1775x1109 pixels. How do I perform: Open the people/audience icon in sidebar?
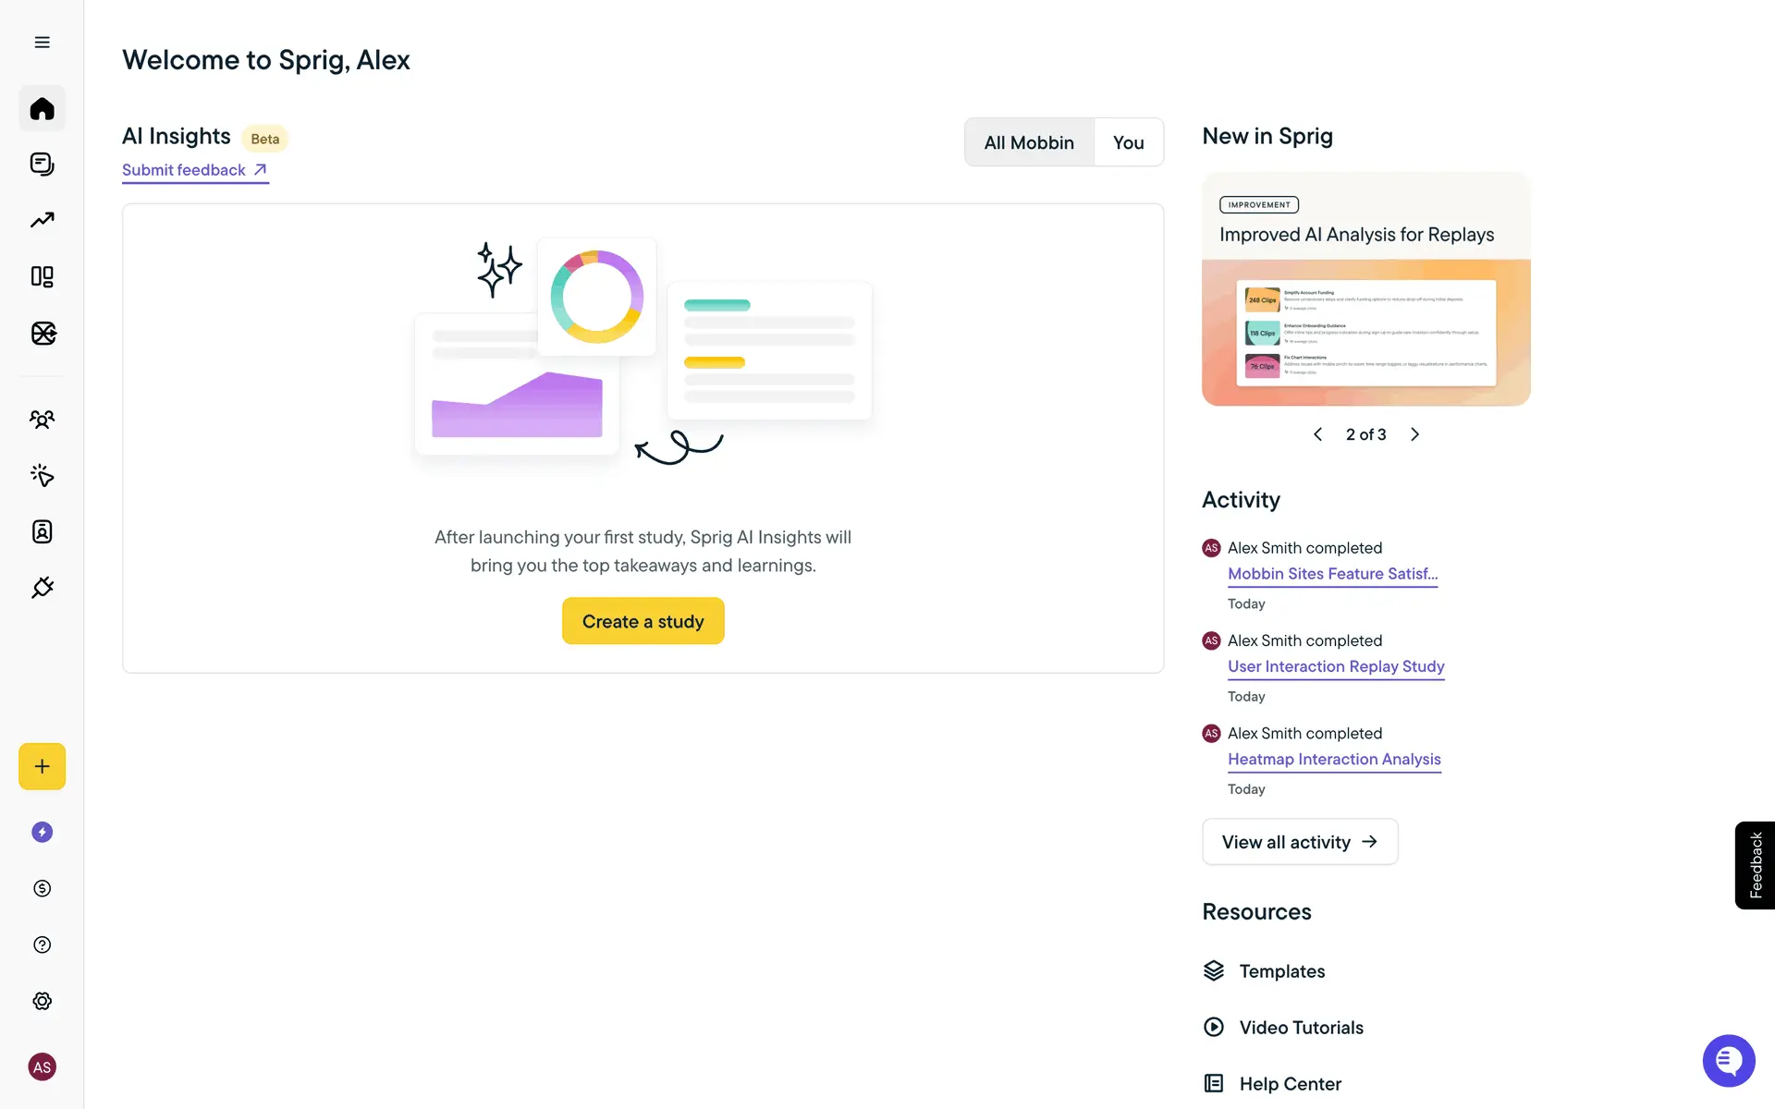click(x=42, y=420)
